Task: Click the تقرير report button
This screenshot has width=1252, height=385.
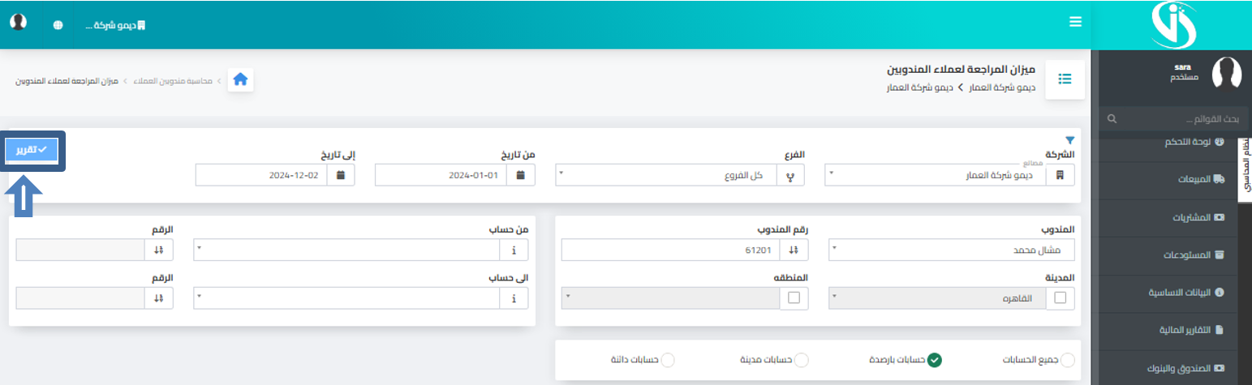Action: (32, 150)
